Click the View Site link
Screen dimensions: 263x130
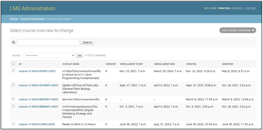point(237,8)
